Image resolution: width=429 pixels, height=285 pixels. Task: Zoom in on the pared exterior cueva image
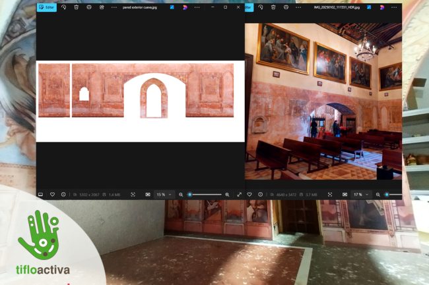[227, 195]
